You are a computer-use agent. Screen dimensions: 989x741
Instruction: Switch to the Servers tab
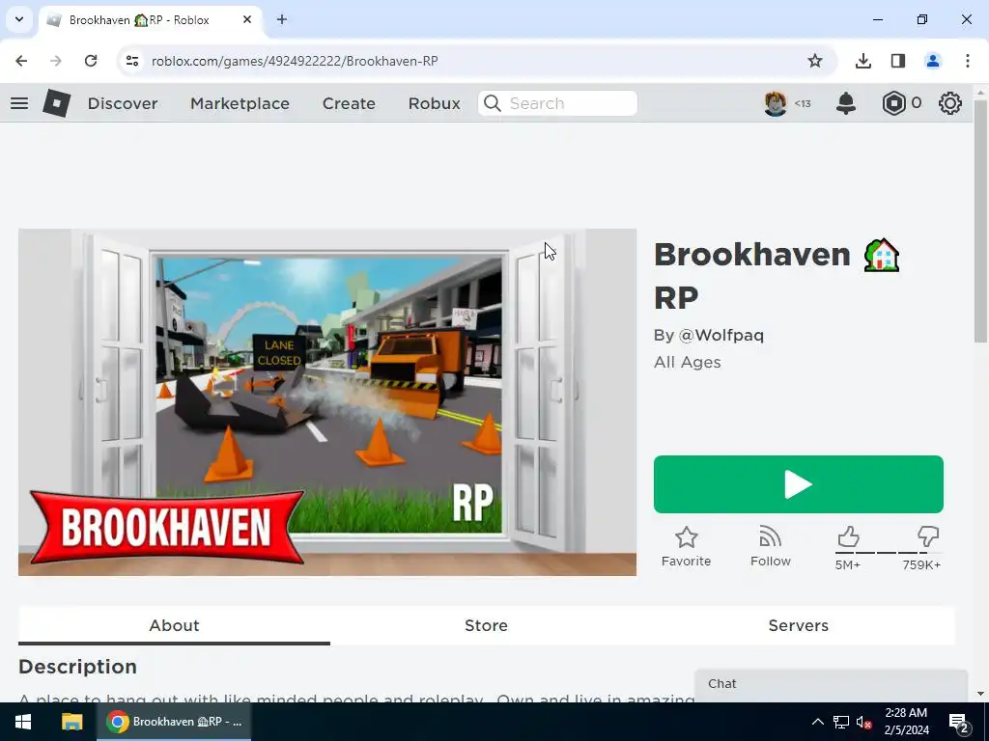(799, 625)
